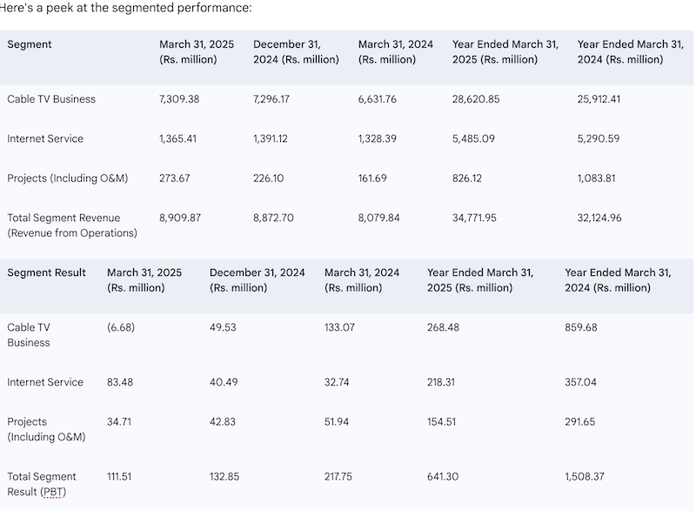The image size is (696, 511).
Task: Select the 'Segment Result' table header
Action: click(x=46, y=272)
